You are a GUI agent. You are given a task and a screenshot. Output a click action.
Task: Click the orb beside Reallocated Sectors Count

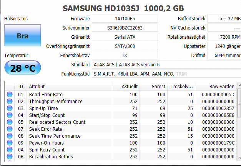click(x=10, y=122)
